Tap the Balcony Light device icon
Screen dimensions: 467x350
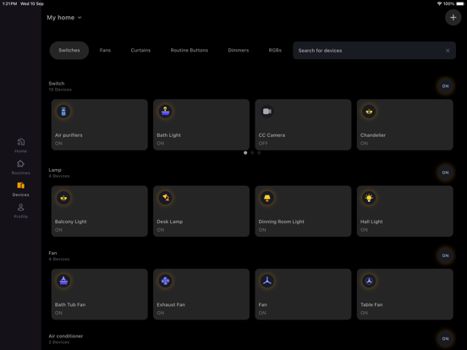pyautogui.click(x=63, y=198)
